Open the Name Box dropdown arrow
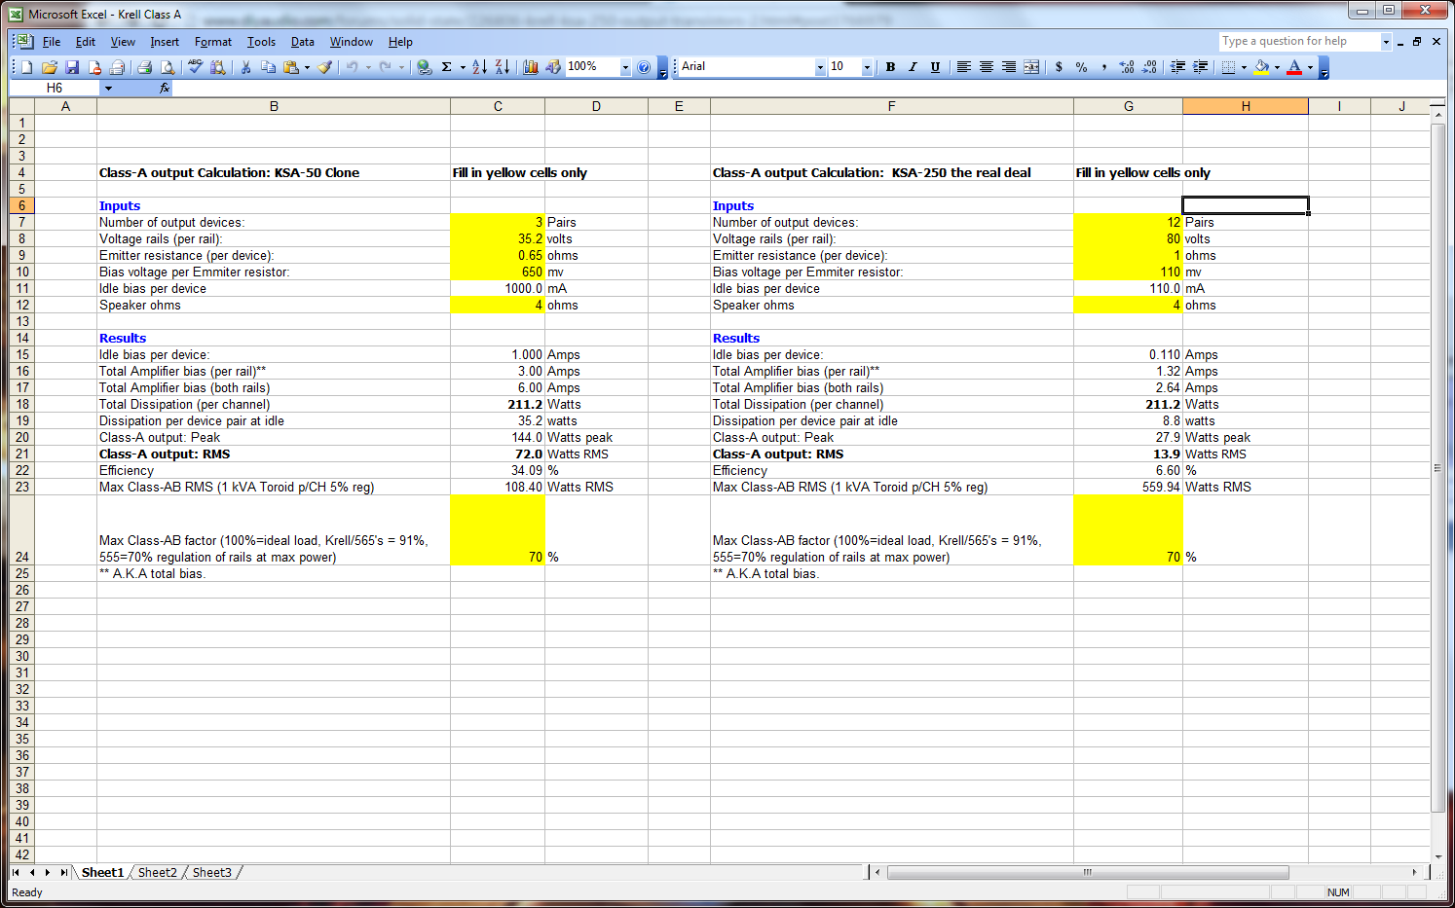Screen dimensions: 1455x908 pyautogui.click(x=108, y=89)
